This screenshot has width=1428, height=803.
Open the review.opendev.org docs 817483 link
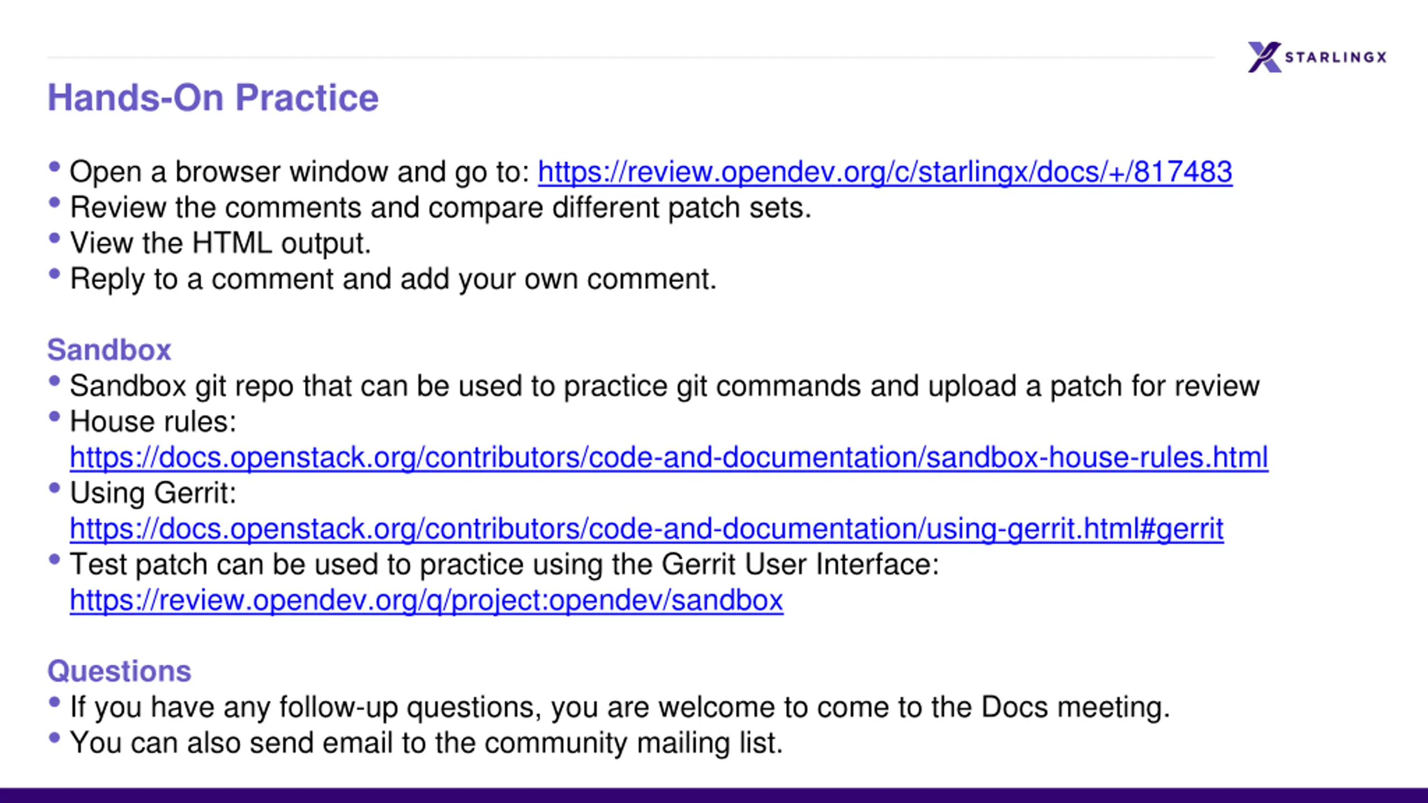click(x=885, y=172)
